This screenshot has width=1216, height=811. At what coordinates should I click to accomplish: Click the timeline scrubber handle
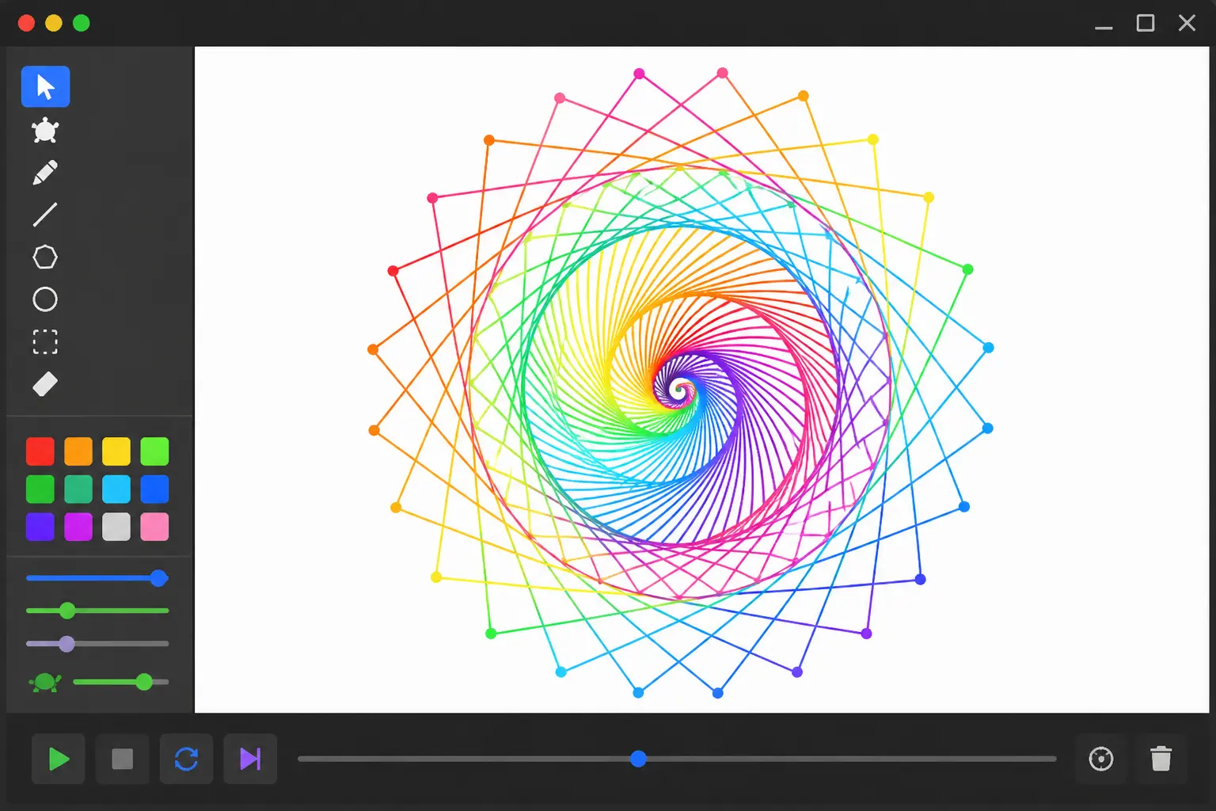click(x=638, y=759)
